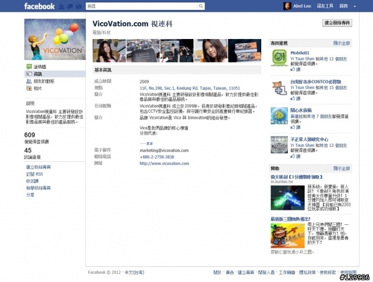Click the share link in sidebar
Image resolution: width=373 pixels, height=282 pixels.
point(30,195)
